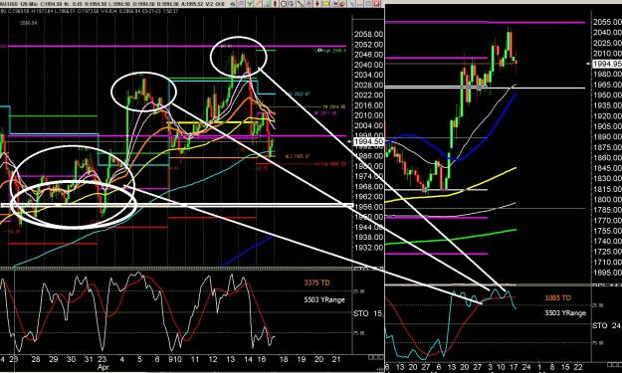622x373 pixels.
Task: Select the dark green diagonal line tool
Action: click(301, 4)
